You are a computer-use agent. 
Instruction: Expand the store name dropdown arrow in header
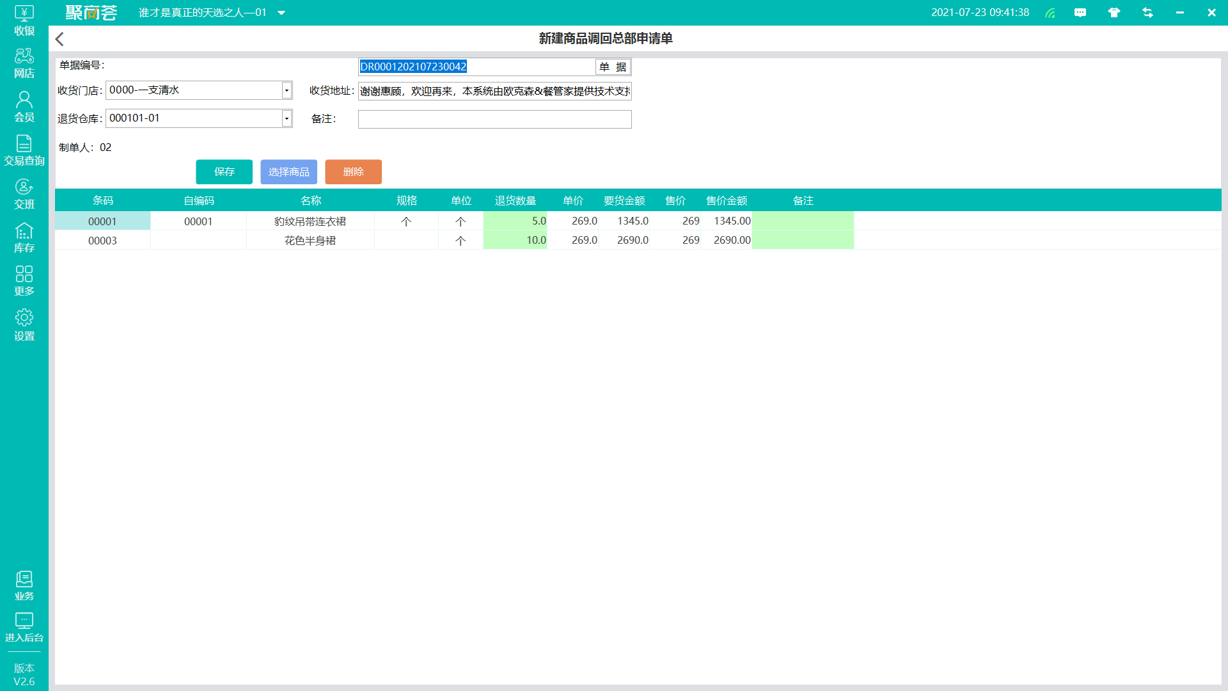(x=281, y=13)
